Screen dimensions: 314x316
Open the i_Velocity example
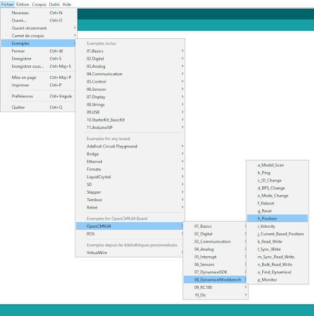(x=277, y=226)
